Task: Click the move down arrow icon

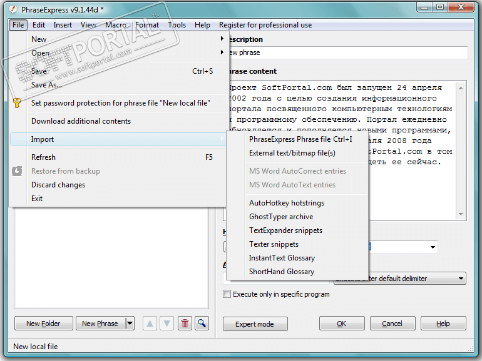Action: pos(167,324)
